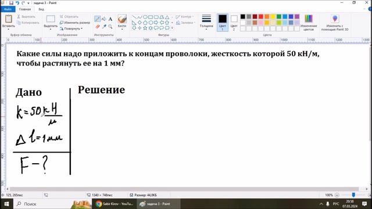Viewport: 372px width, 209px height.
Task: Pick the purple color swatch
Action: click(x=297, y=17)
